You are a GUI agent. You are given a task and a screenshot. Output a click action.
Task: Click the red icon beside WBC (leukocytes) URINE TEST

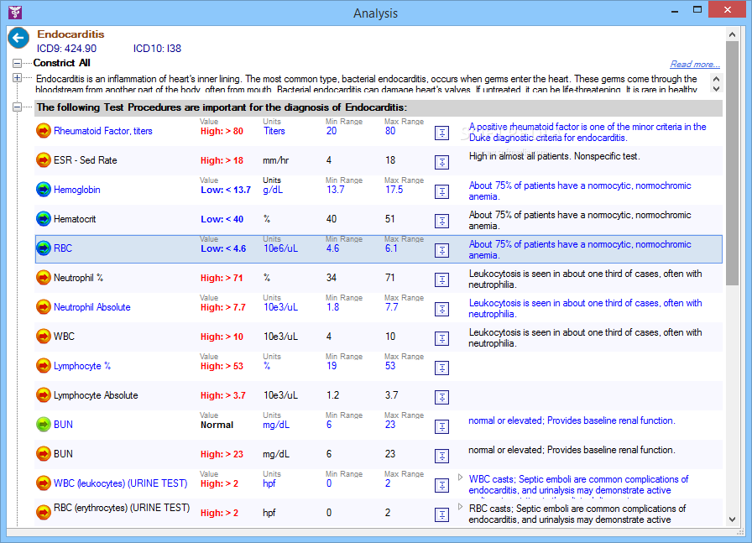pos(44,483)
